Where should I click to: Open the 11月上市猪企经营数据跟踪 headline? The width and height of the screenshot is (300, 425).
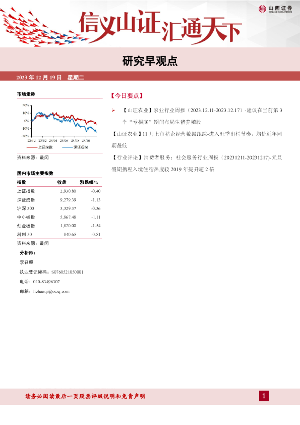[x=197, y=140]
